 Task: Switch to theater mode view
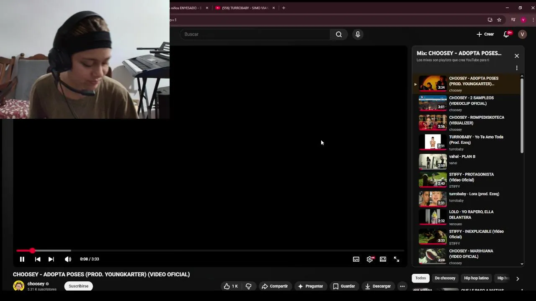383,259
